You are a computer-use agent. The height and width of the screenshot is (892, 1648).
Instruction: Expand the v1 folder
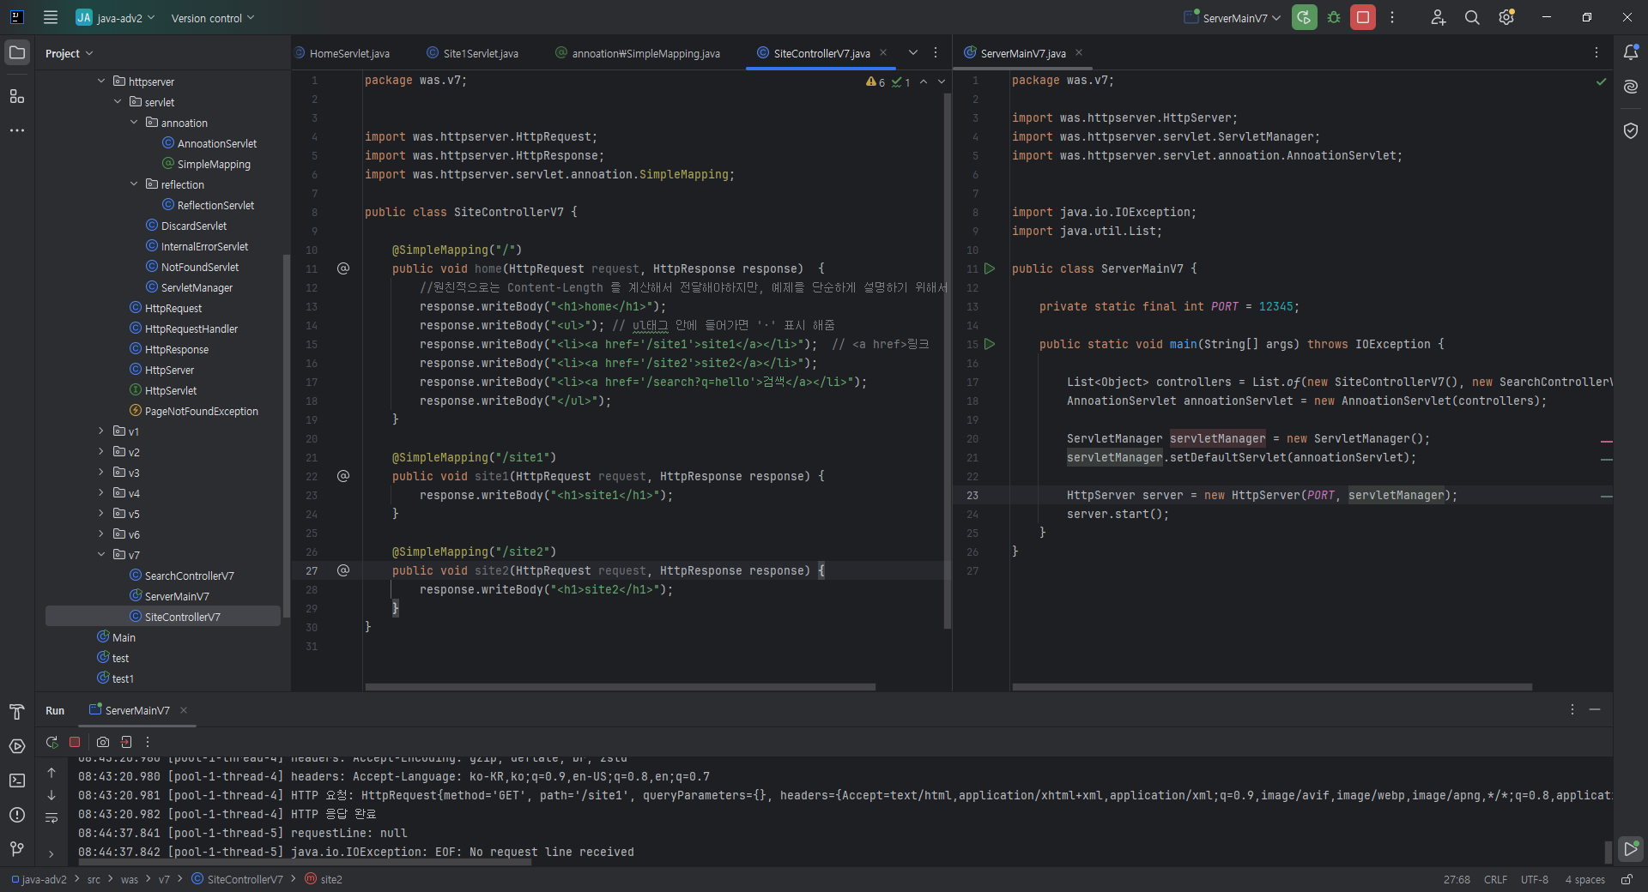[x=101, y=431]
